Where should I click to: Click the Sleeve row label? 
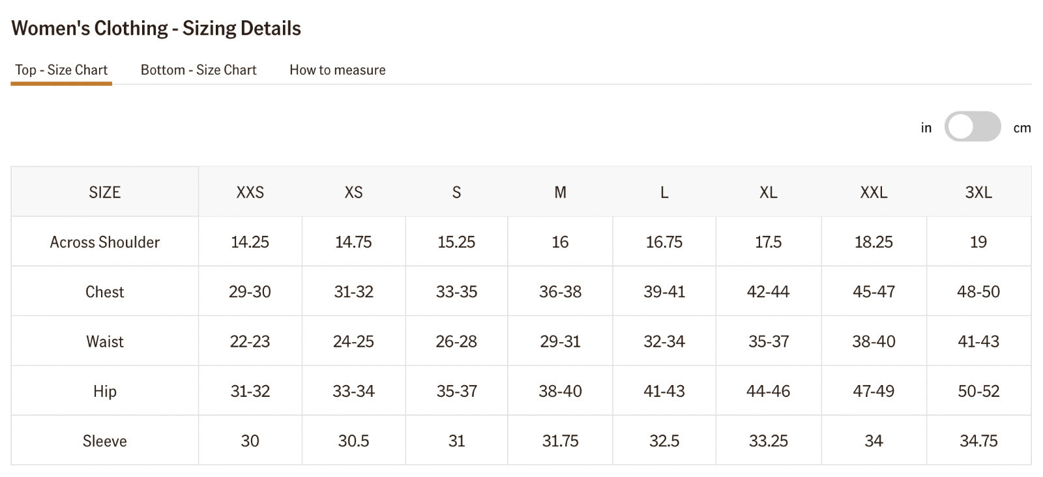point(104,441)
